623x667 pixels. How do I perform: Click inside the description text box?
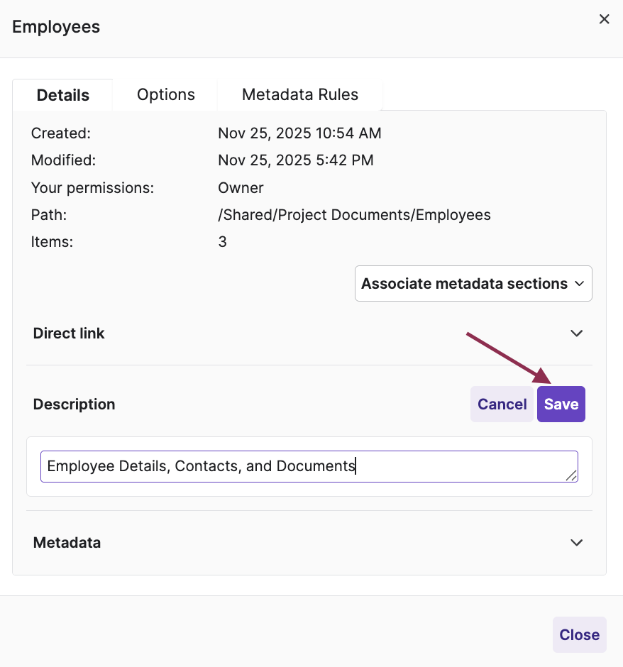pos(309,466)
